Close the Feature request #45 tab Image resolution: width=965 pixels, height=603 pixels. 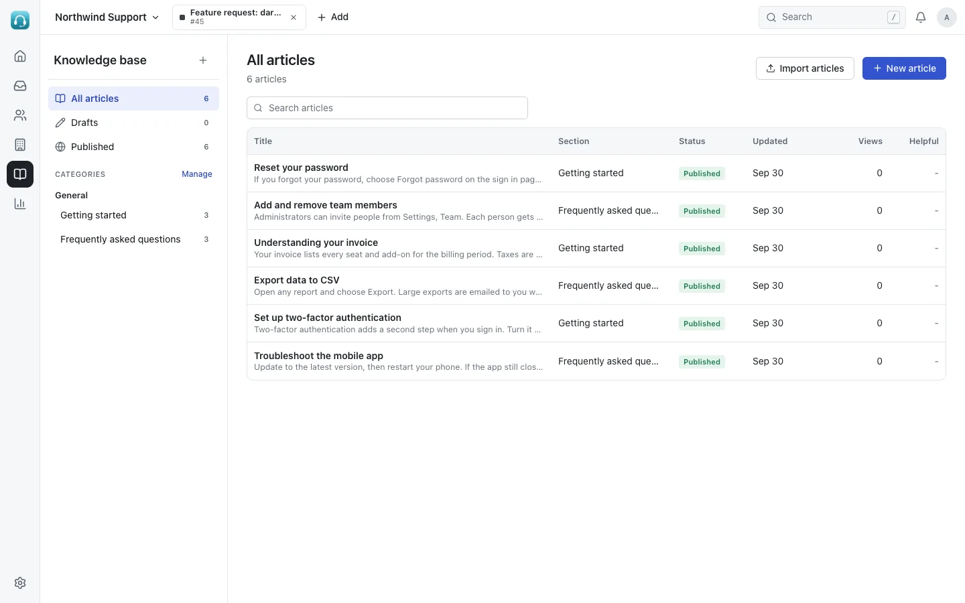point(294,17)
